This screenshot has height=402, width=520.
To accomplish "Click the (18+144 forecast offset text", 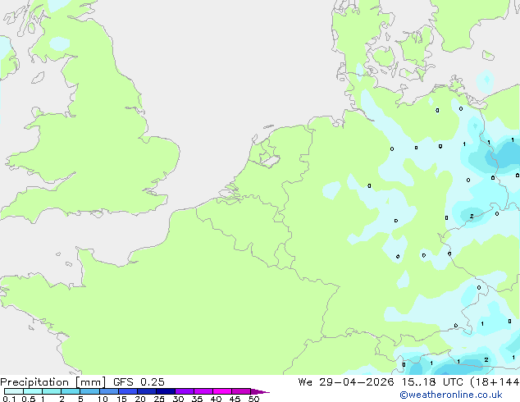I will pos(495,382).
